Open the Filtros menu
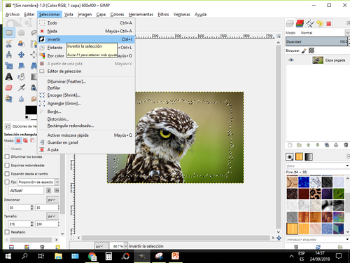 [x=163, y=15]
